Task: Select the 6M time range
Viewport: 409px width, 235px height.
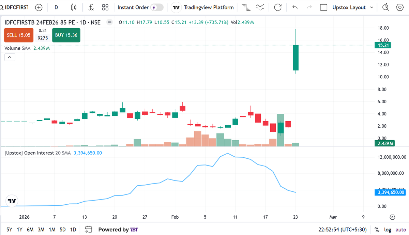Action: pos(30,230)
